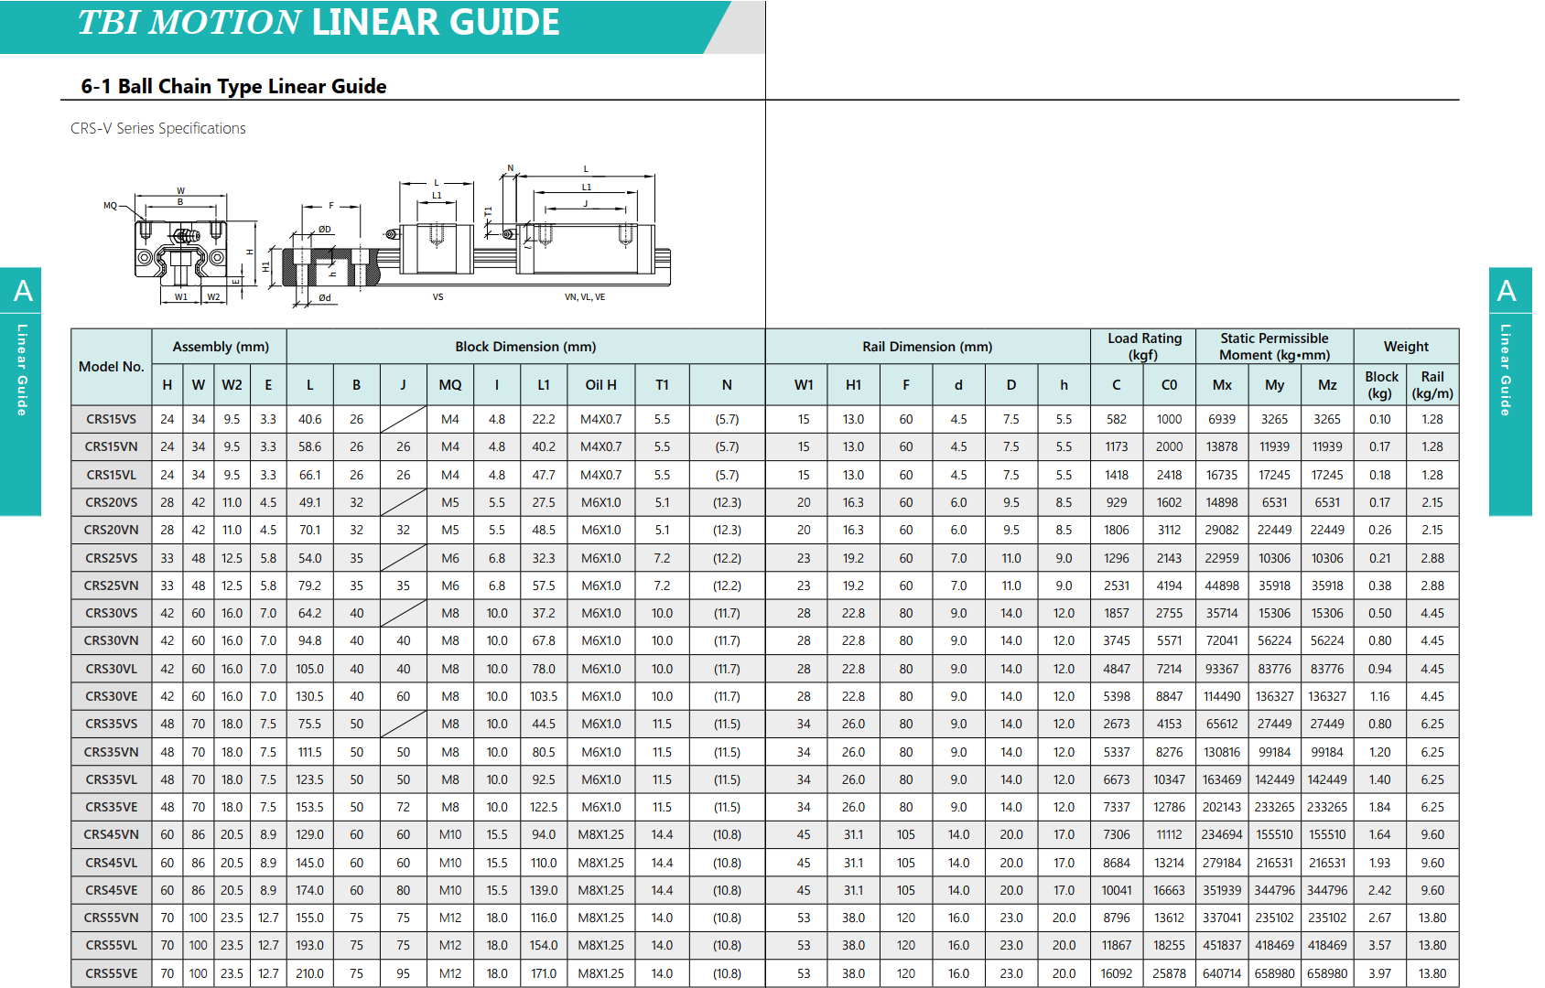Click the 'T1' column header
The width and height of the screenshot is (1545, 988).
coord(662,385)
